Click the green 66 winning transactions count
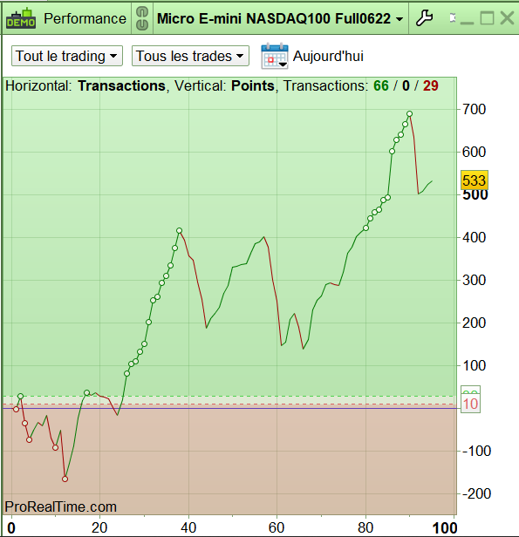 click(x=381, y=85)
